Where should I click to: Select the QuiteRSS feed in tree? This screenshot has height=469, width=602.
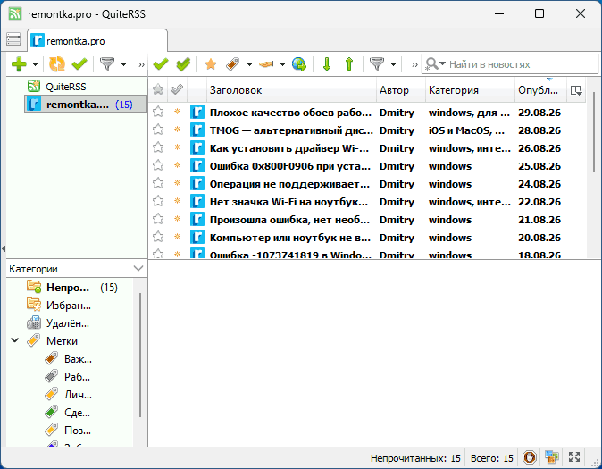pyautogui.click(x=66, y=87)
